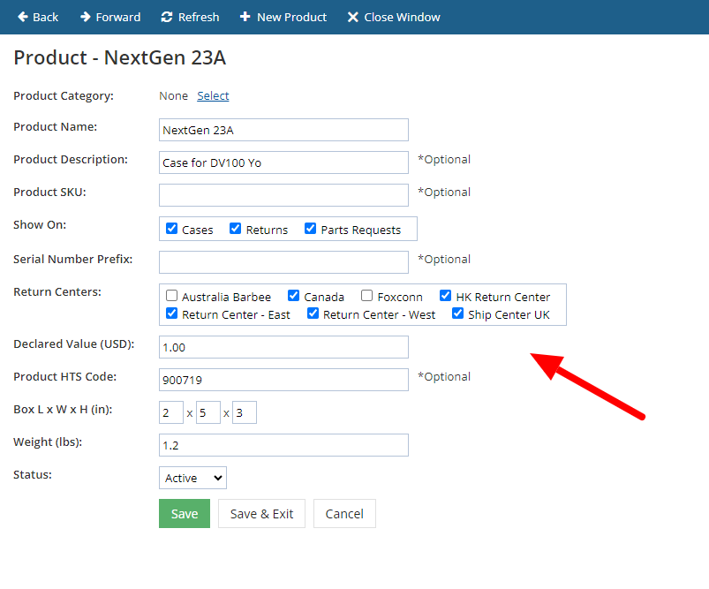Click the Save & Exit button
Screen dimensions: 709x589
261,513
